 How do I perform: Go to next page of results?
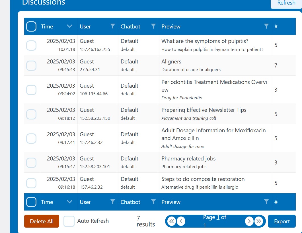coord(249,221)
